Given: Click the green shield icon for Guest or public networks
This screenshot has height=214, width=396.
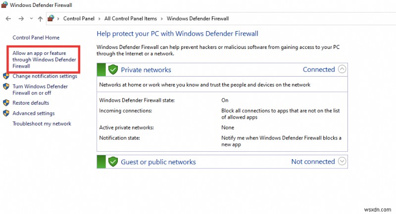Looking at the screenshot, I should pos(113,162).
